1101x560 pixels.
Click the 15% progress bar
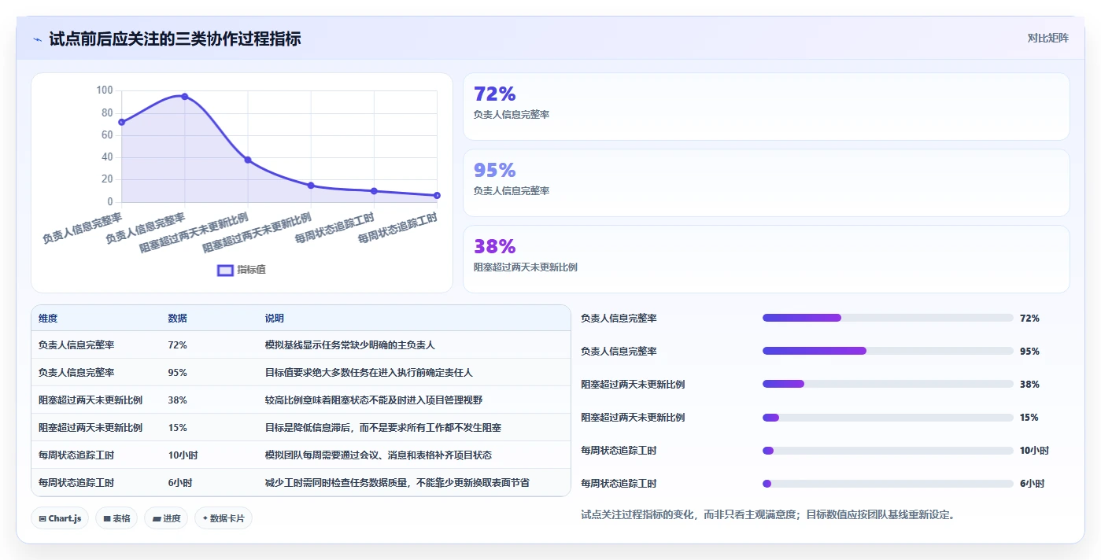pyautogui.click(x=888, y=417)
